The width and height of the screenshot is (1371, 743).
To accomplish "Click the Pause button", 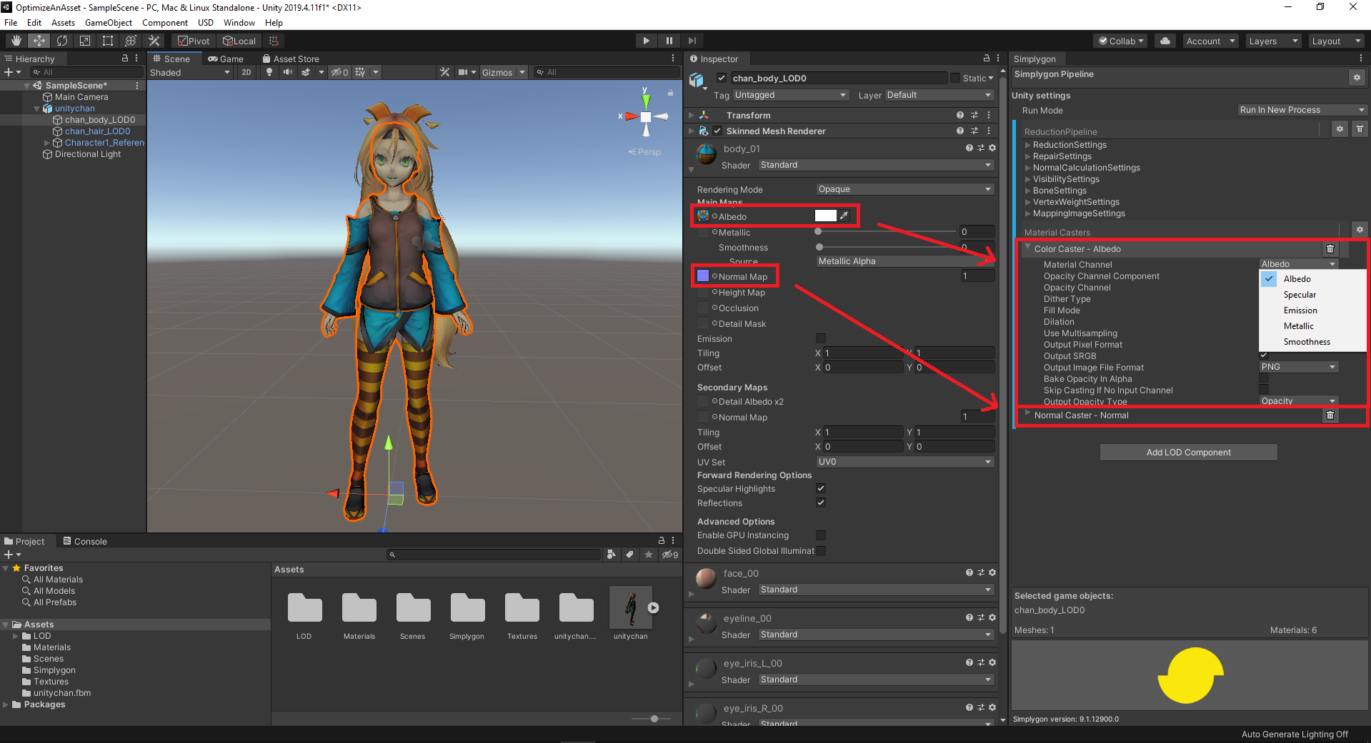I will [669, 41].
